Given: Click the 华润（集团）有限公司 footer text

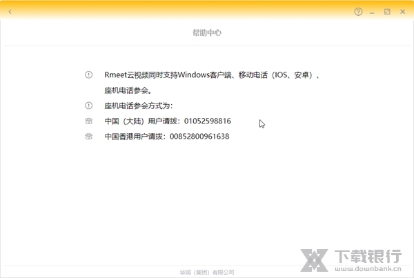Looking at the screenshot, I should pyautogui.click(x=207, y=272).
